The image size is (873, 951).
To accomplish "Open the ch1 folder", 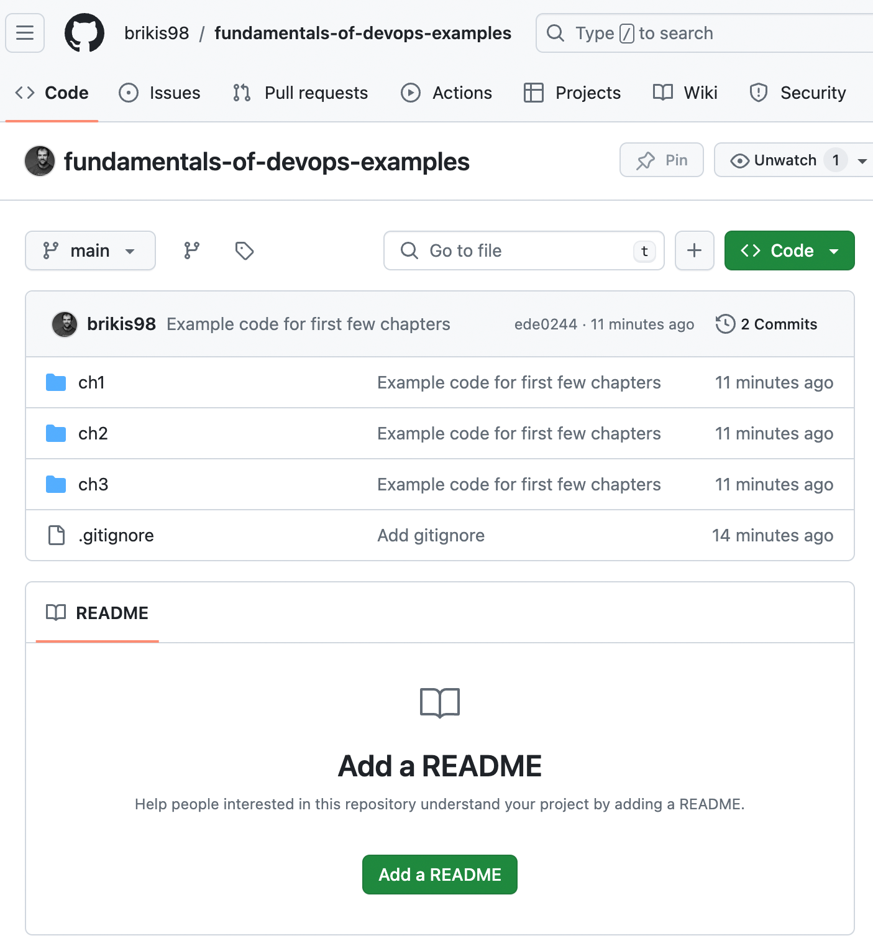I will [91, 382].
